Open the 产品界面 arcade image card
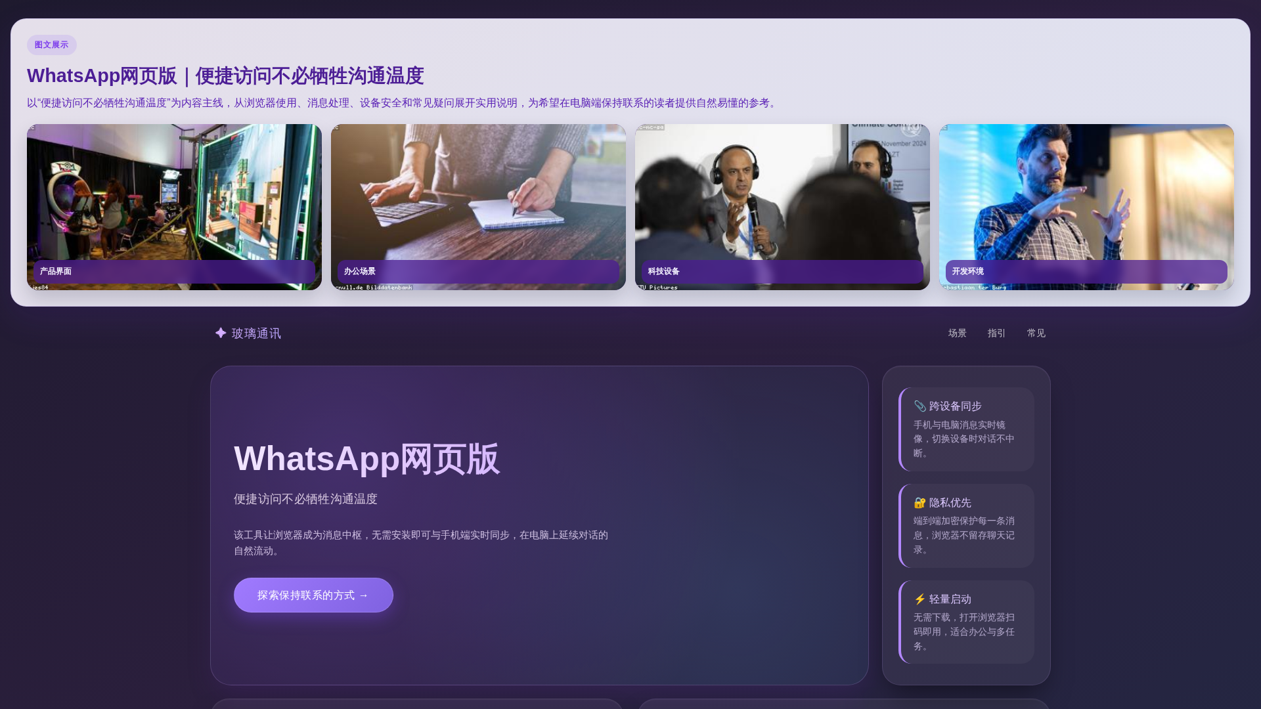 [174, 207]
